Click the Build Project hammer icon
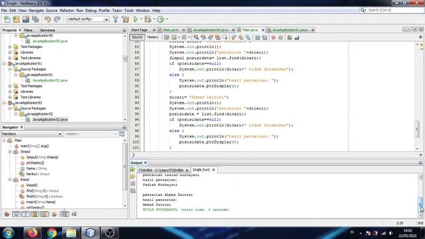425x239 pixels. point(116,19)
